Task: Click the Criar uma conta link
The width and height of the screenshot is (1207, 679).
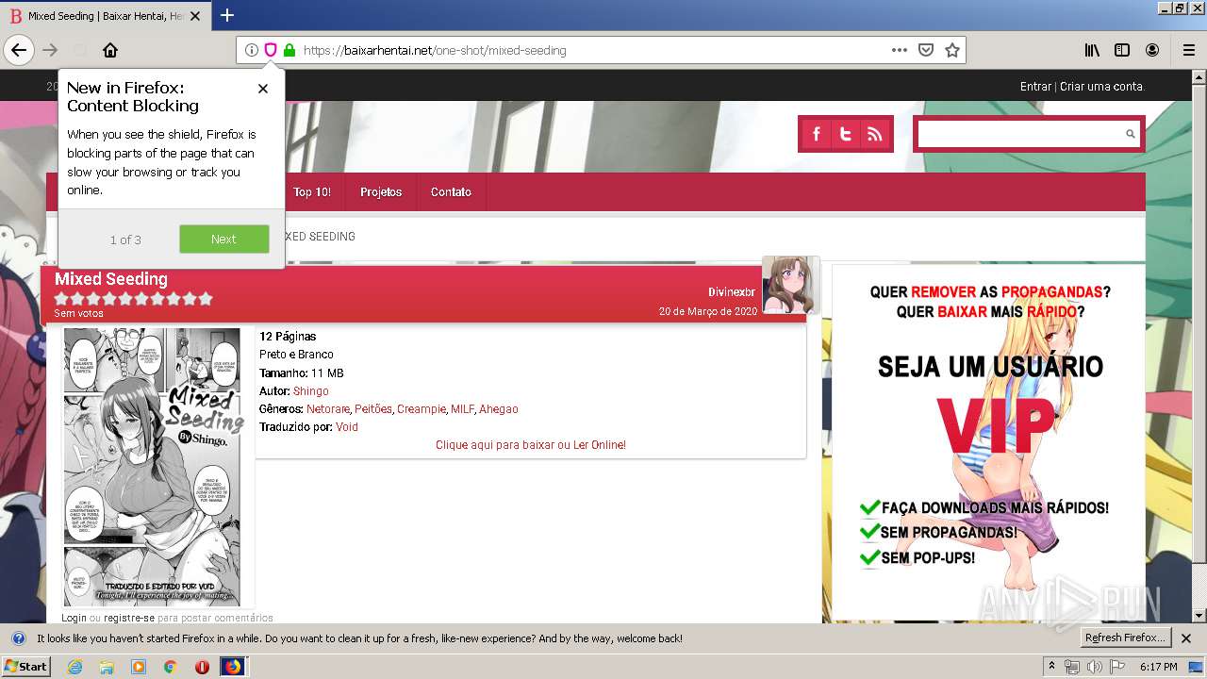Action: tap(1101, 86)
